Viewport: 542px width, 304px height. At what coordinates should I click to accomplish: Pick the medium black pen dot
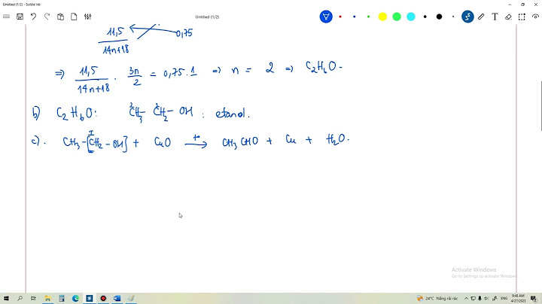[x=425, y=17]
